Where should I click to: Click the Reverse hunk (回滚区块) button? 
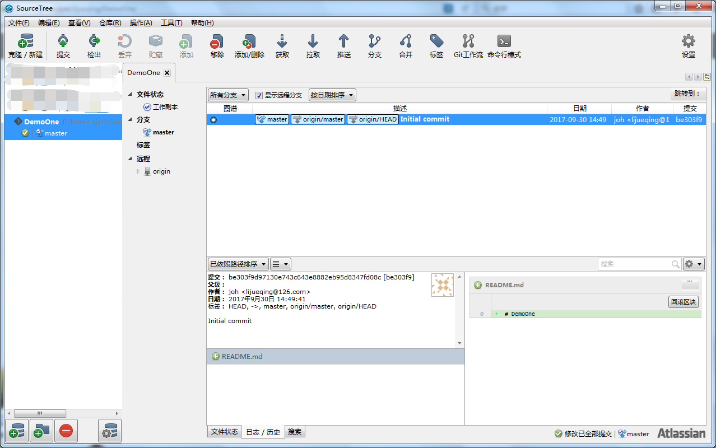[684, 302]
